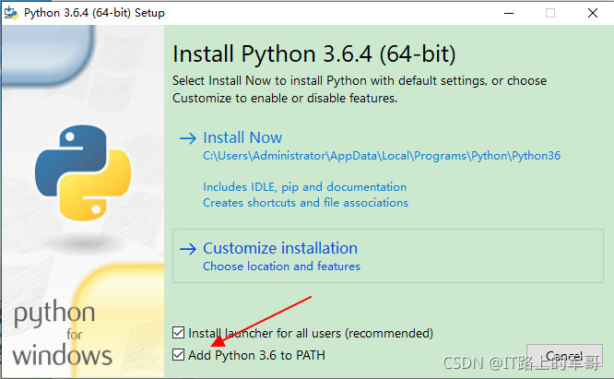
Task: Click the 'Install Python 3.6.4 (64-bit)' heading
Action: tap(314, 53)
